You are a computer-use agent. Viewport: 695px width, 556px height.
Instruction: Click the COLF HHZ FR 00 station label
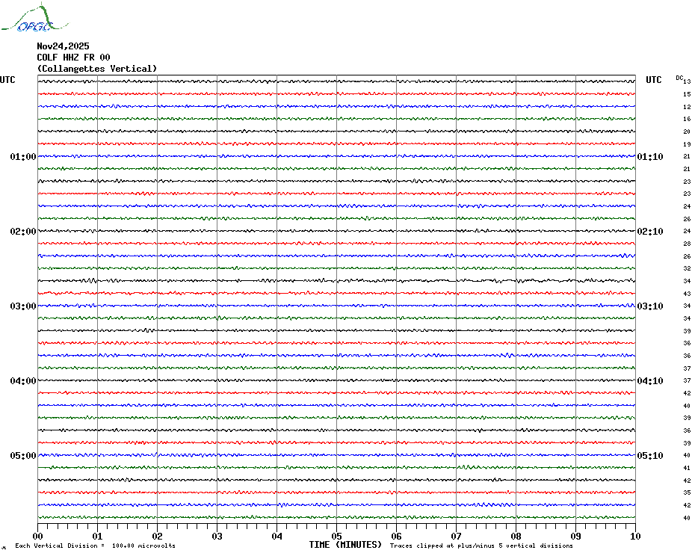(73, 57)
